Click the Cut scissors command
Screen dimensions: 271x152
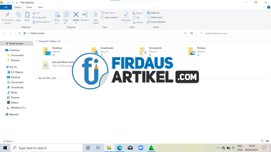point(36,13)
